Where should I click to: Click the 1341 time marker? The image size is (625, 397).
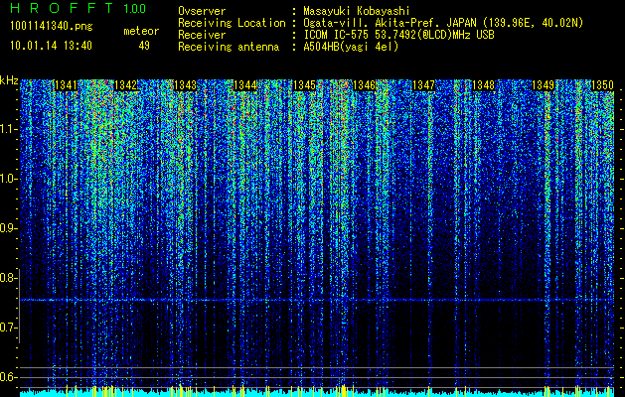tap(65, 85)
